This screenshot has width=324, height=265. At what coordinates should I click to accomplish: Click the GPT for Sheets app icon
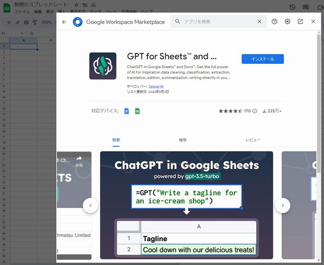tap(103, 66)
